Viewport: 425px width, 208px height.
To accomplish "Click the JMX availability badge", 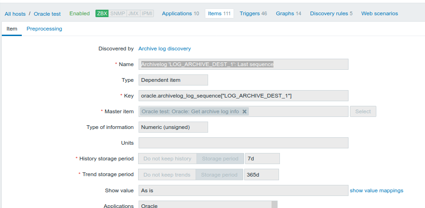I will [x=133, y=13].
